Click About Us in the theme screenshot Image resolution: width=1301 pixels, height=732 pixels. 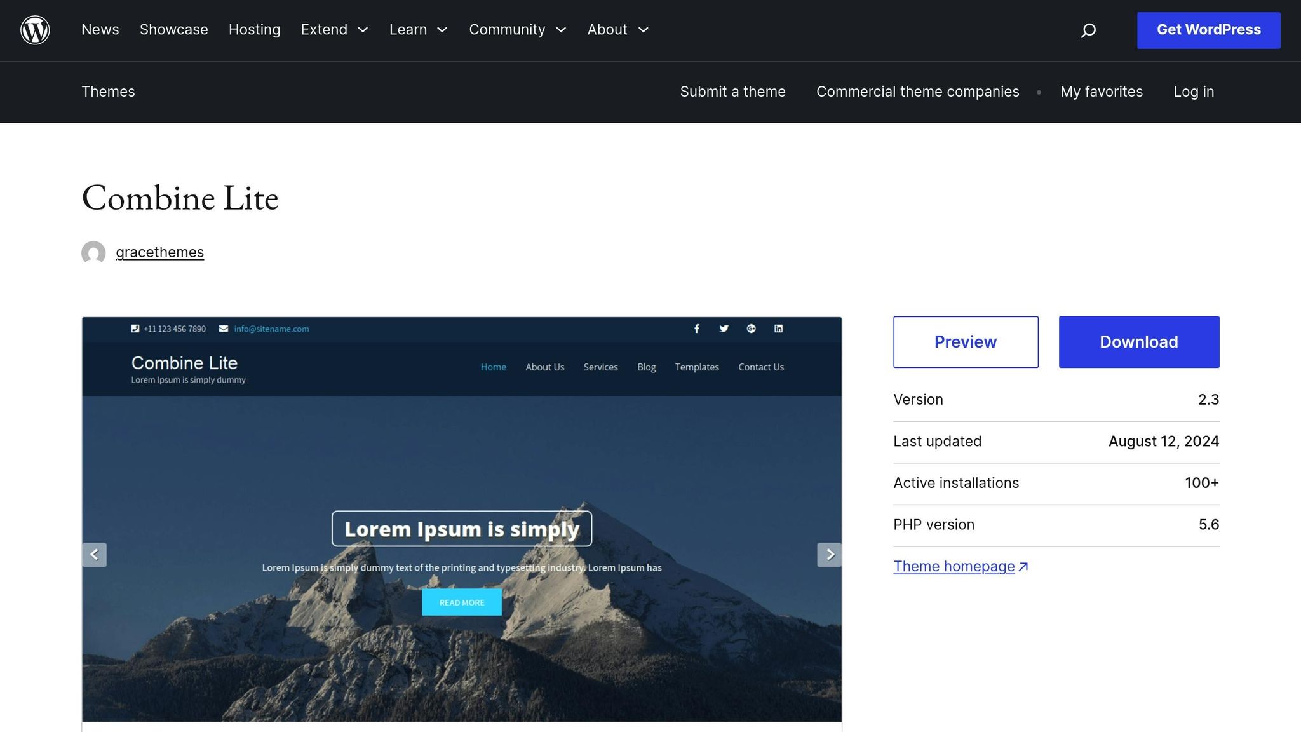tap(544, 367)
